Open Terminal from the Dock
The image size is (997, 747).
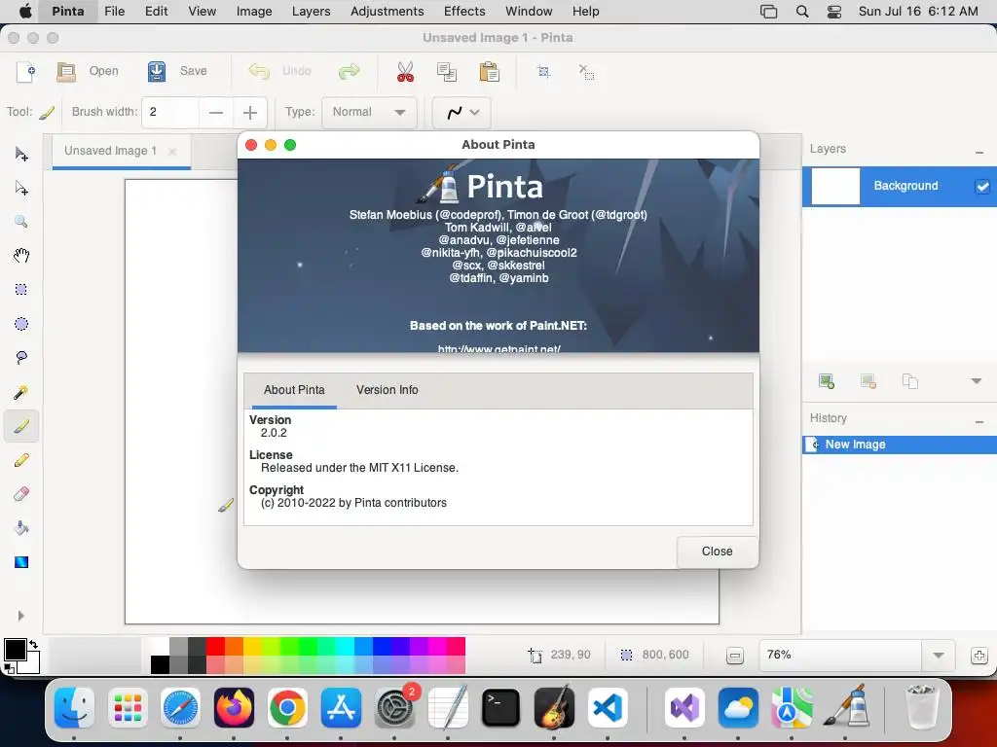coord(500,708)
